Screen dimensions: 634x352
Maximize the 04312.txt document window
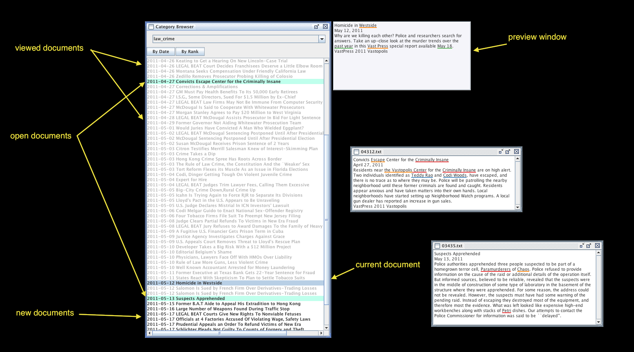[508, 152]
